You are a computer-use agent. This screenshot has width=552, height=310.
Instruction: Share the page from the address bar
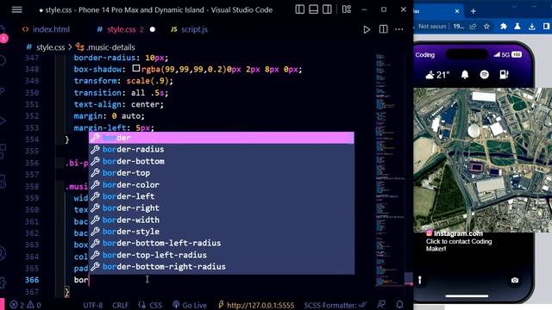pyautogui.click(x=473, y=27)
